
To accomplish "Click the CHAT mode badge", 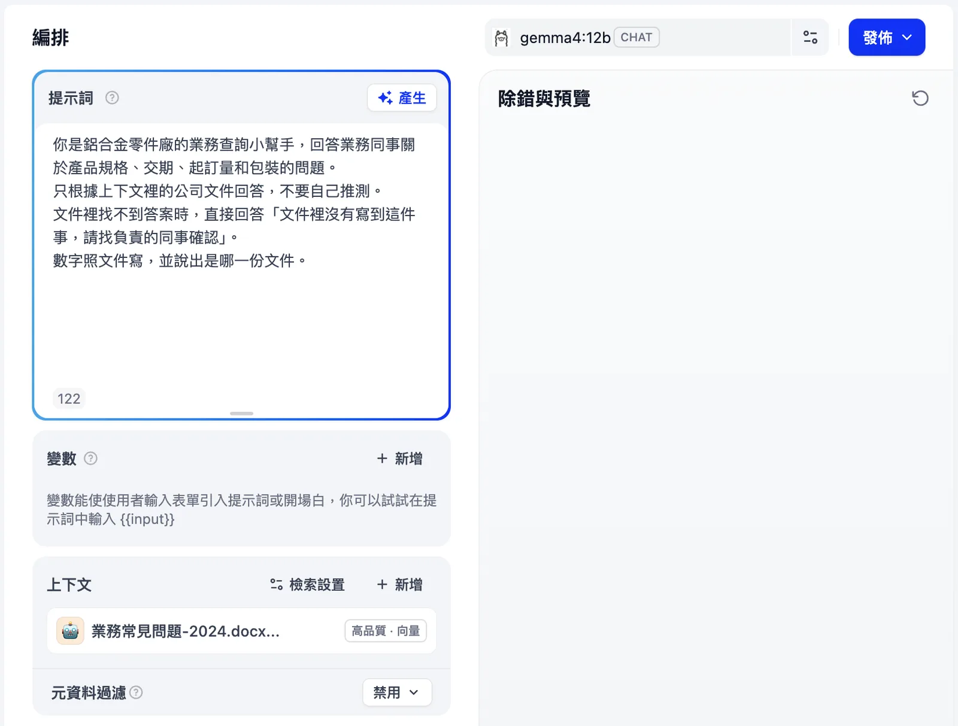I will [x=636, y=37].
